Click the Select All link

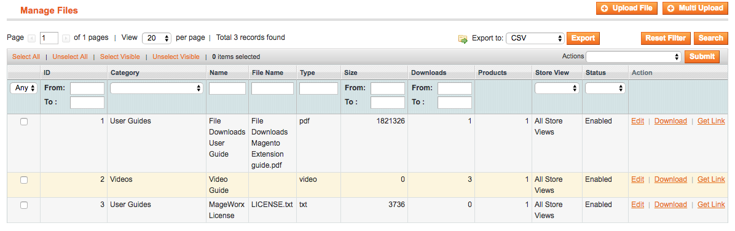tap(26, 57)
